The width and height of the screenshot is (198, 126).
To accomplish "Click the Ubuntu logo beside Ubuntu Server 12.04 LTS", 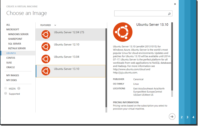I will pos(46,34).
